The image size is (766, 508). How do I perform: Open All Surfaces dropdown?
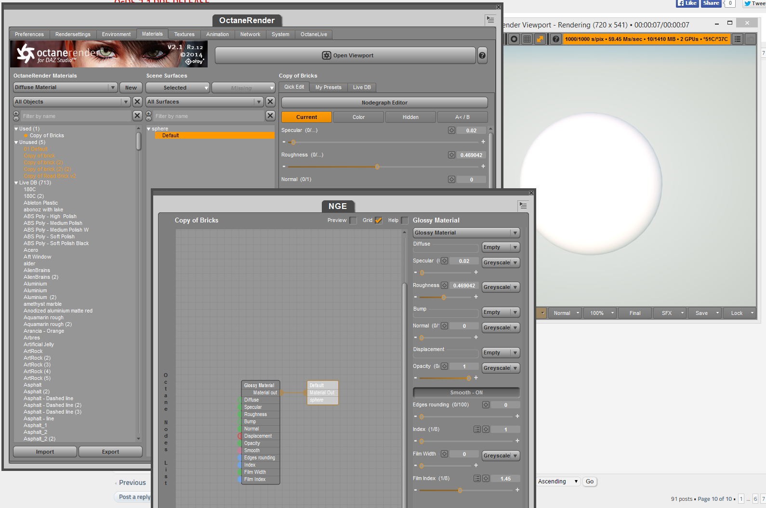coord(205,102)
